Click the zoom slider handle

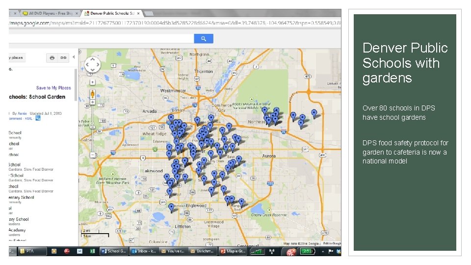pyautogui.click(x=93, y=128)
